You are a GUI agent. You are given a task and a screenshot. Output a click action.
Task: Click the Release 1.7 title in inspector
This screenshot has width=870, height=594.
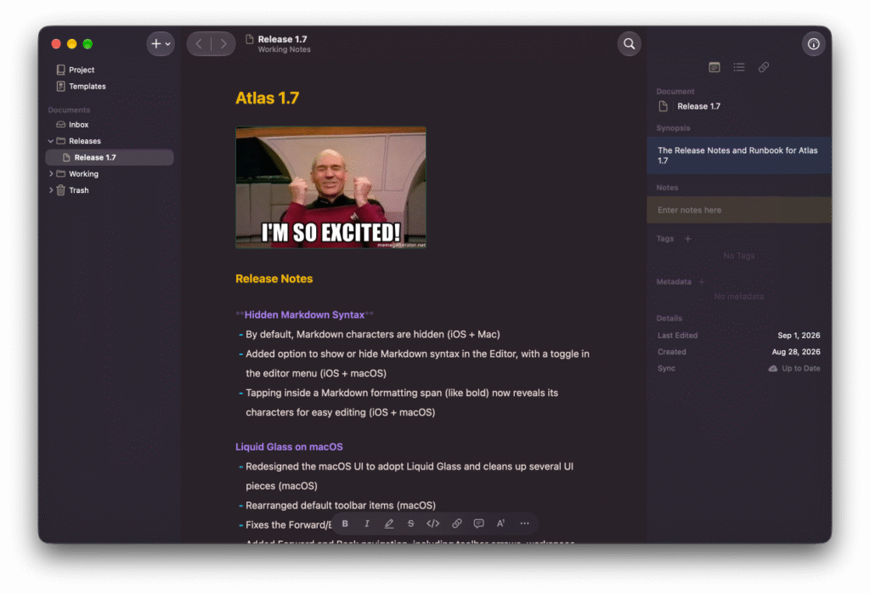698,106
